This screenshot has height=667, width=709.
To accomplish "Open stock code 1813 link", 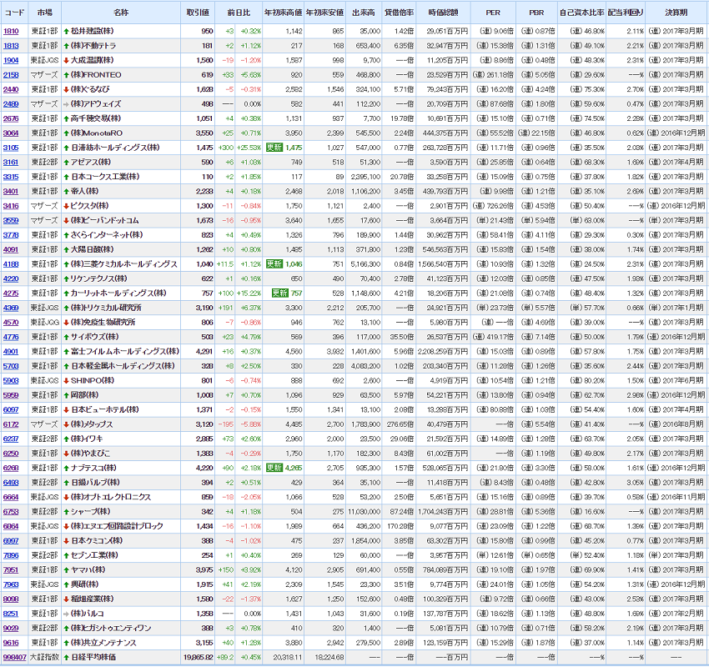I will tap(11, 46).
